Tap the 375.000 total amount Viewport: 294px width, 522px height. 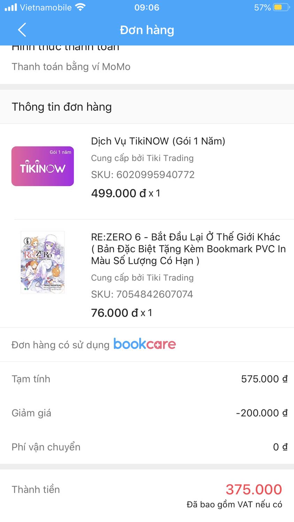[254, 489]
